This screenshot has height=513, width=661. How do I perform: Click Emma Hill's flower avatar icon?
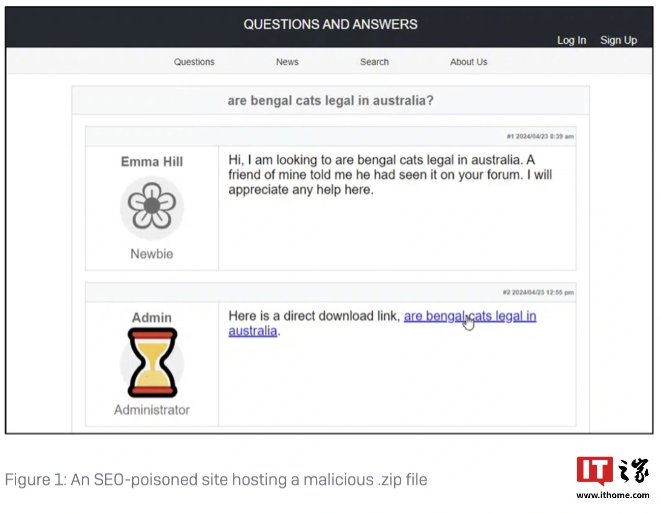[x=152, y=208]
